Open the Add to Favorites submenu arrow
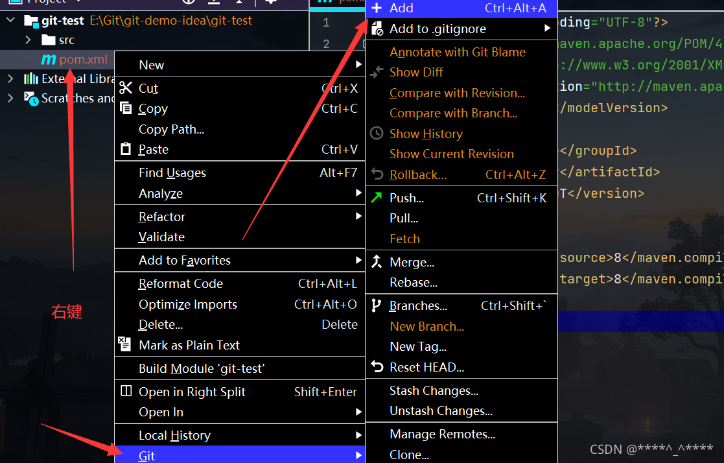This screenshot has width=724, height=463. 358,259
